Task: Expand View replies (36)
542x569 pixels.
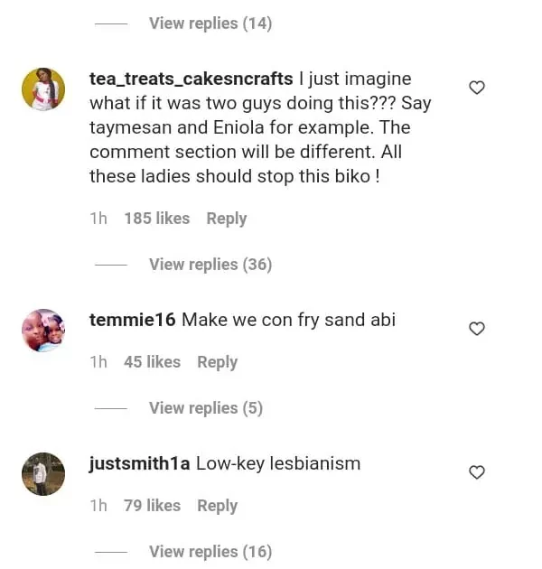Action: coord(210,265)
